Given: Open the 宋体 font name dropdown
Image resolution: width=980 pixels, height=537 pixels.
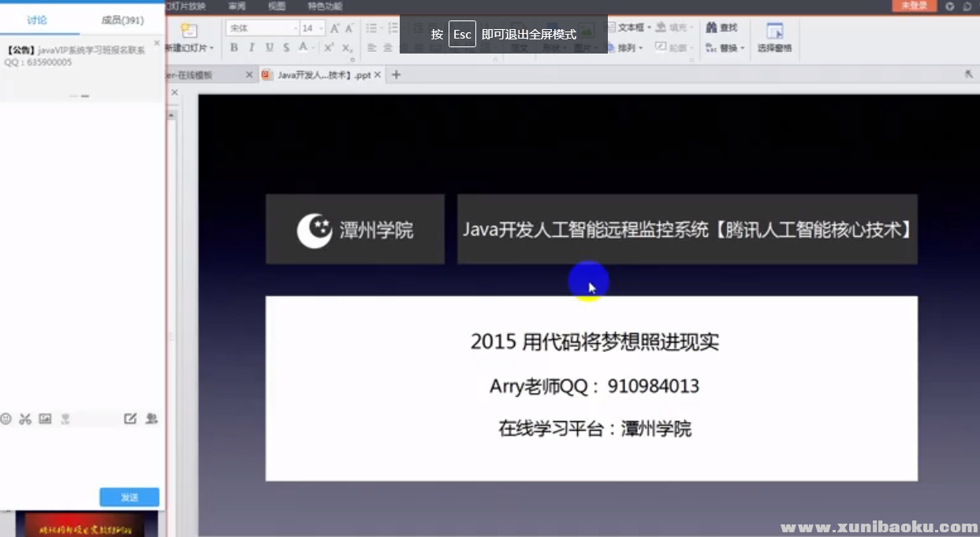Looking at the screenshot, I should (296, 28).
